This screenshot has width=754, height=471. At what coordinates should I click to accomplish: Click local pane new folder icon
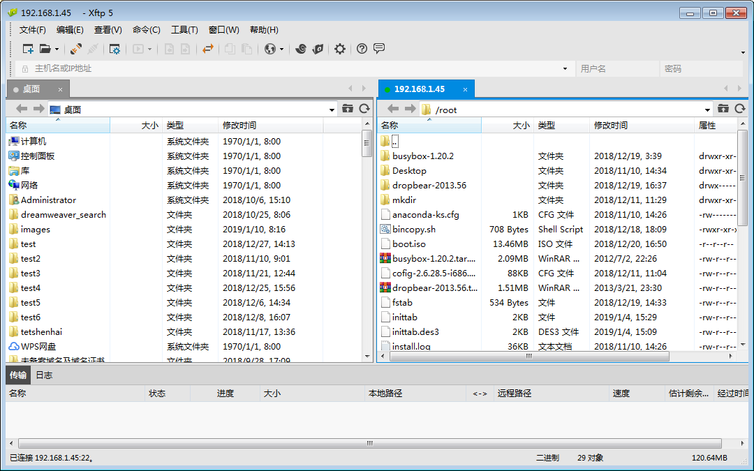(348, 109)
